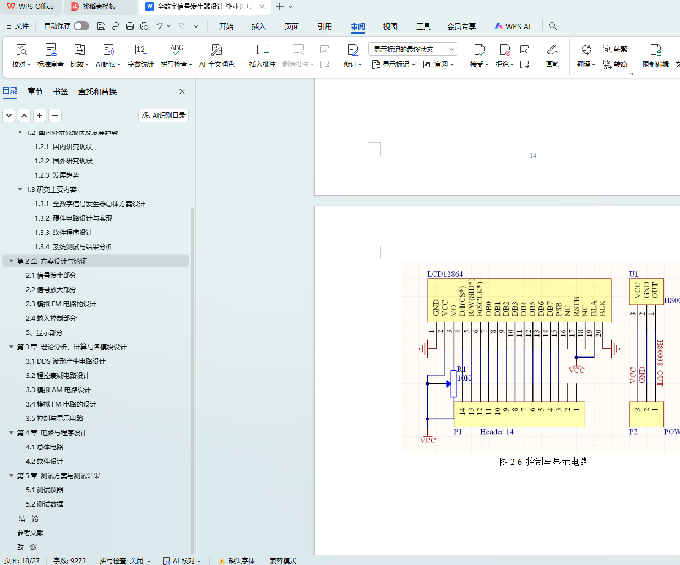The height and width of the screenshot is (565, 680).
Task: Close the navigation pane
Action: [x=182, y=91]
